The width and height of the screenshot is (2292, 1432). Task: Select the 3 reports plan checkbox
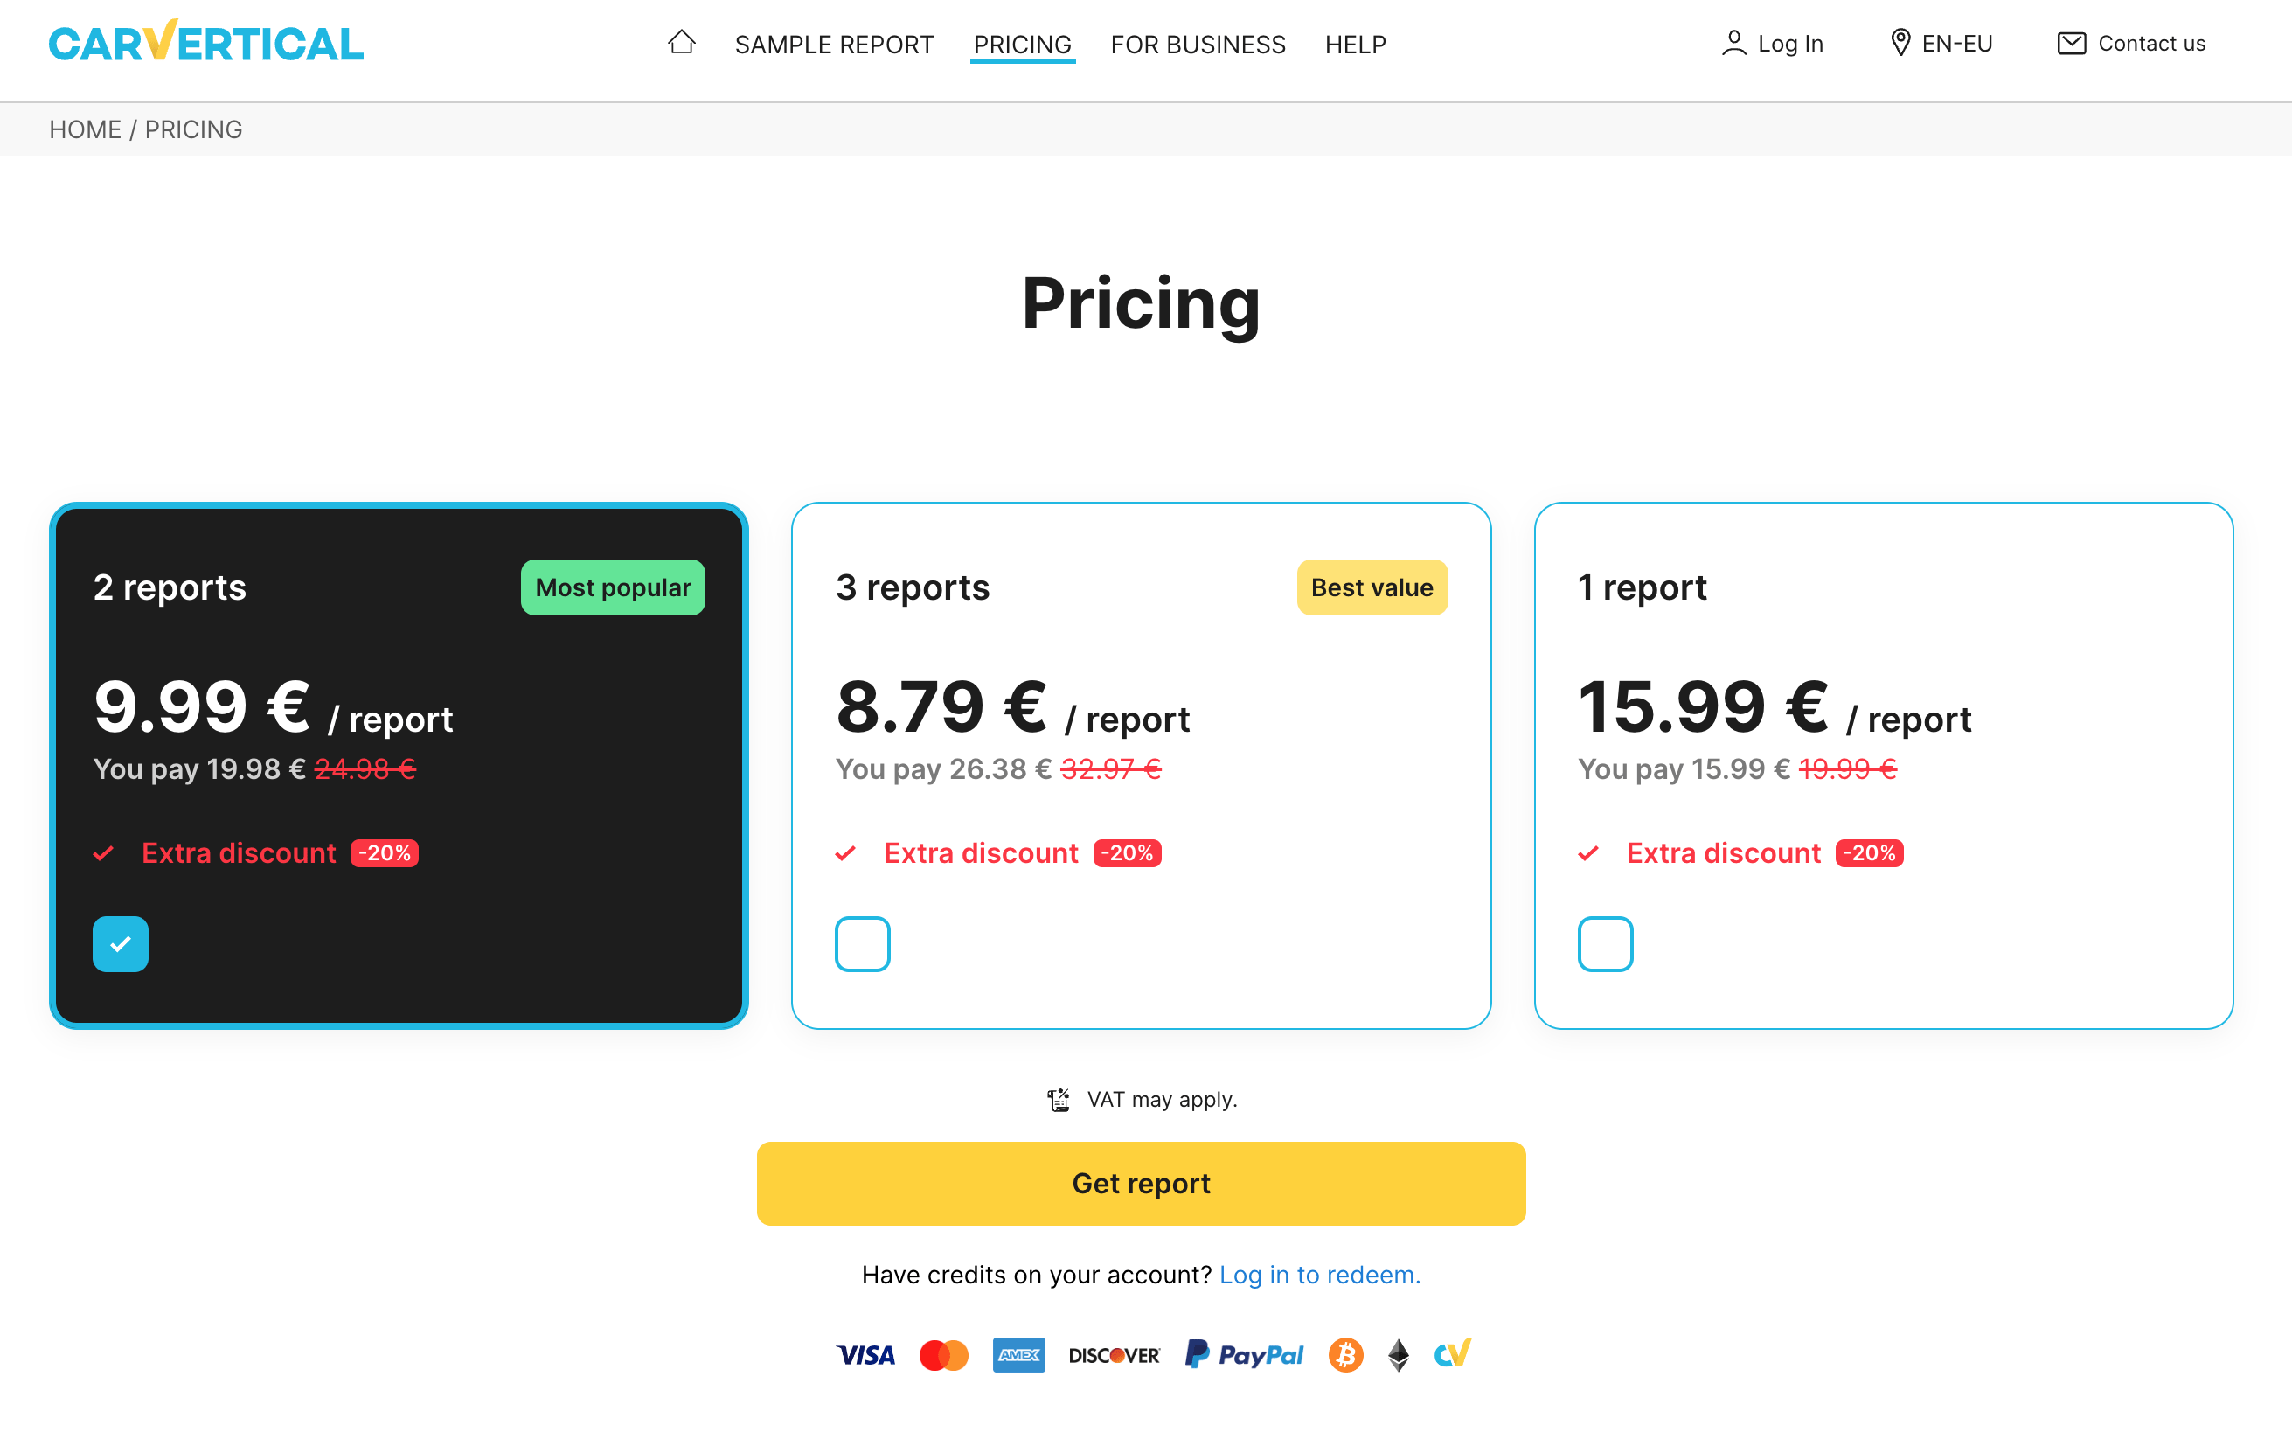point(862,943)
